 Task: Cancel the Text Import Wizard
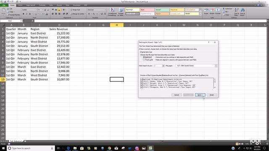coord(177,95)
